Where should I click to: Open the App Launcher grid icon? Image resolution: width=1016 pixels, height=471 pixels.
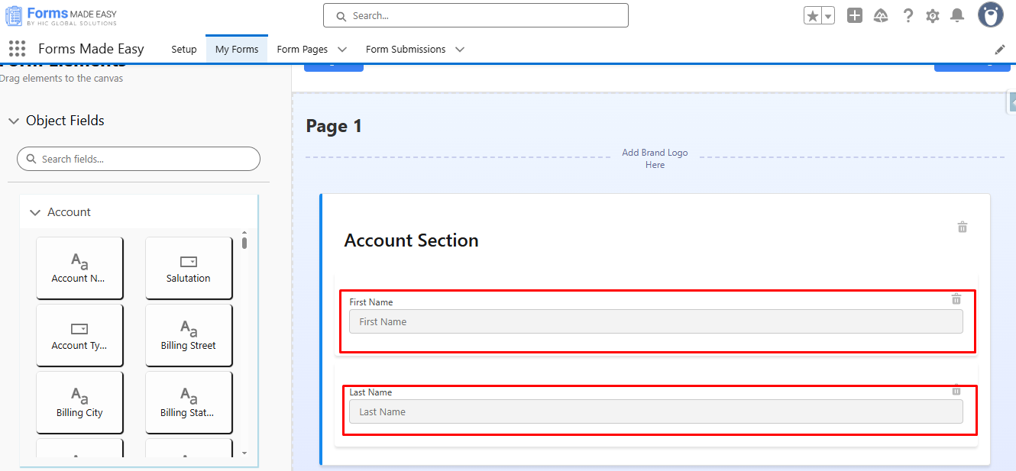[x=17, y=49]
